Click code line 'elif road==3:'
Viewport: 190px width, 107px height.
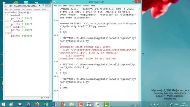point(15,27)
